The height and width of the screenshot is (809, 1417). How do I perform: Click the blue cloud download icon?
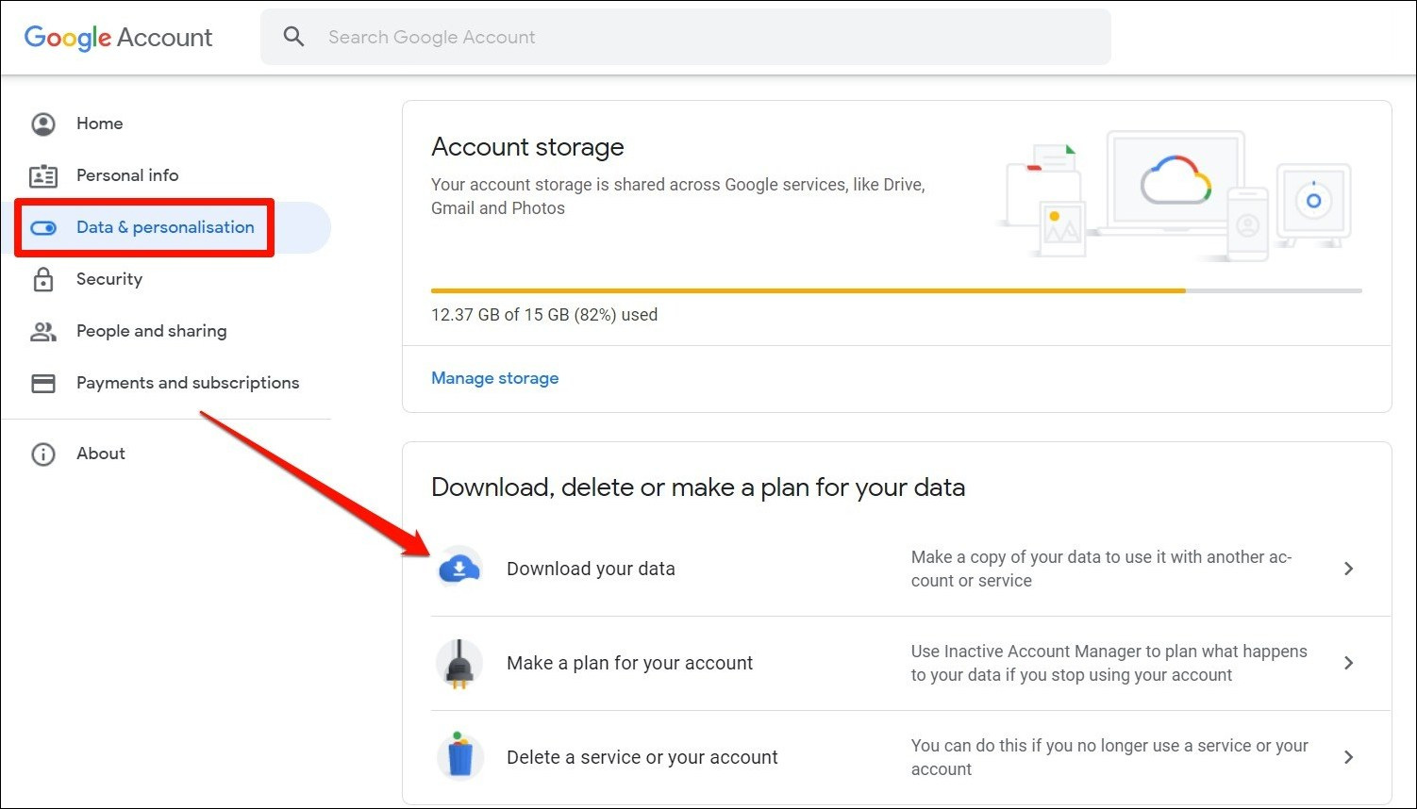tap(459, 569)
